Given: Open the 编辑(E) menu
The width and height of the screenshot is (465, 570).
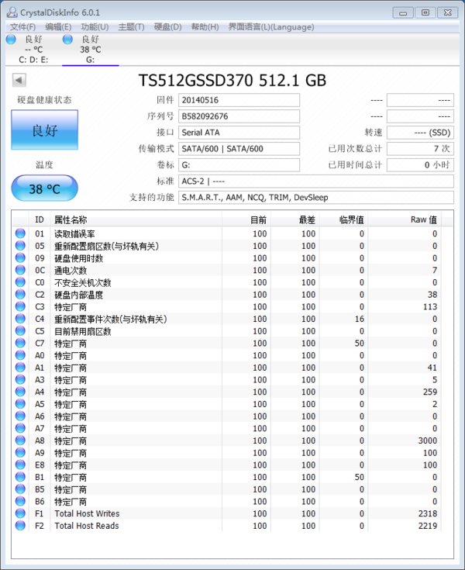Looking at the screenshot, I should (x=58, y=27).
